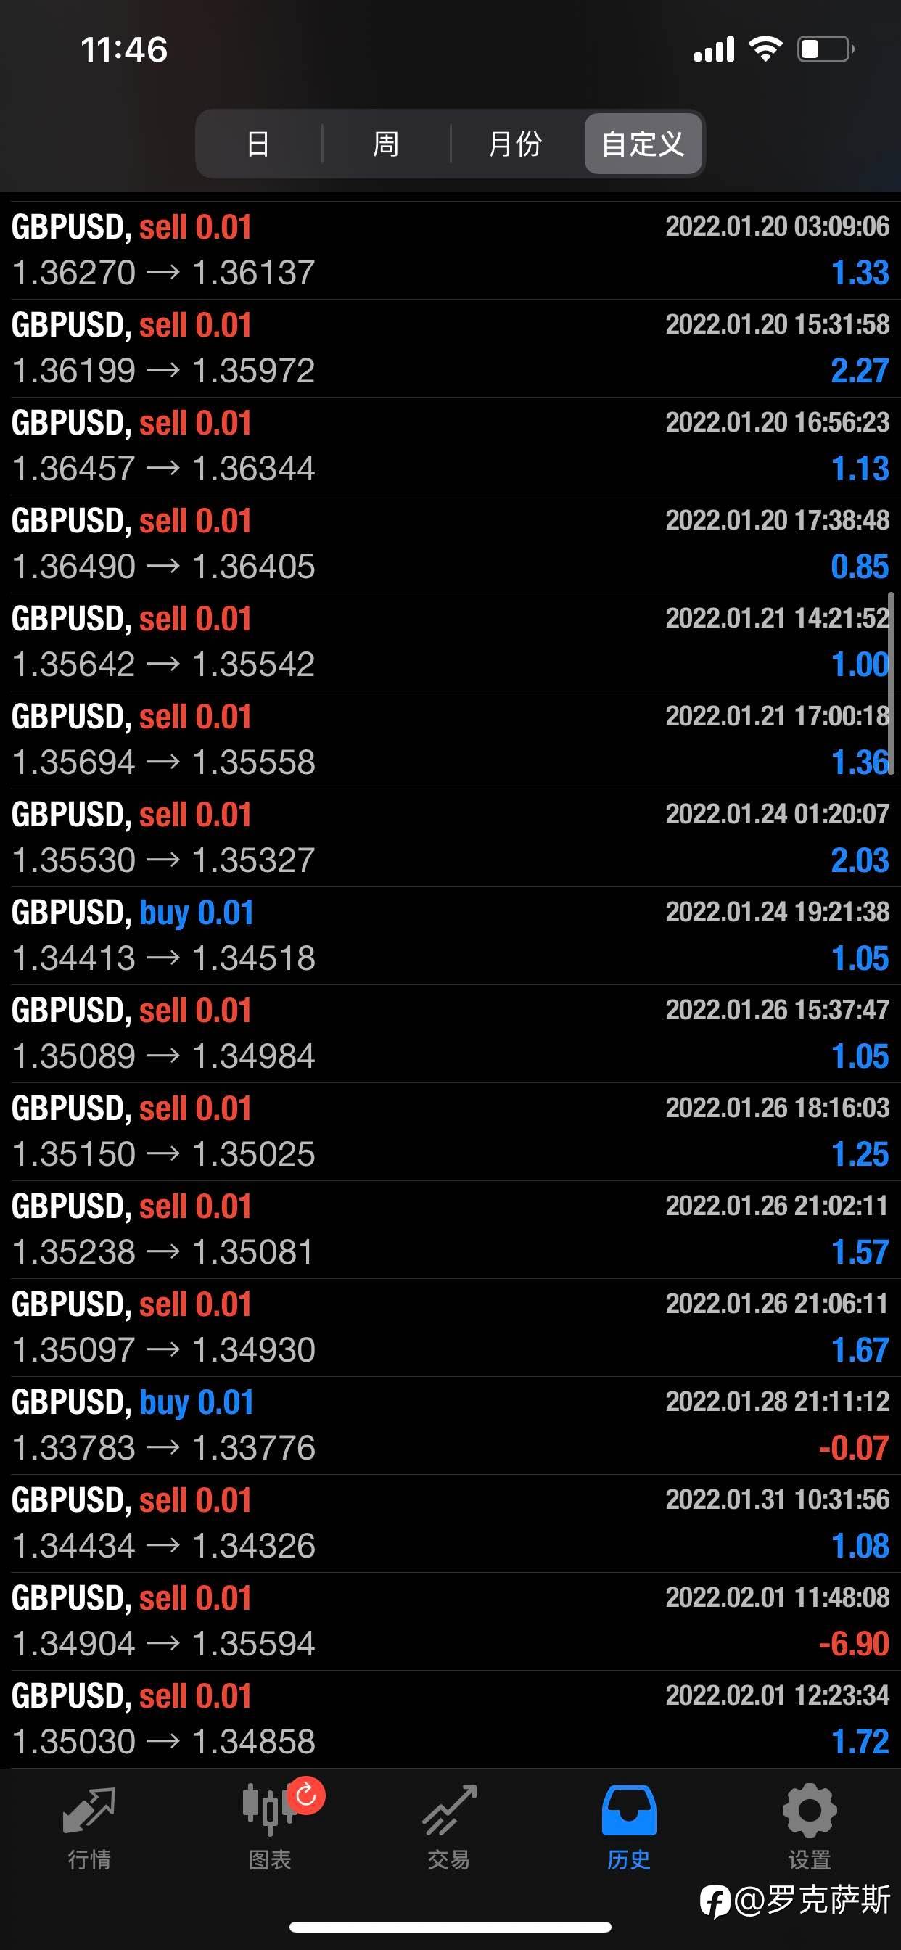The height and width of the screenshot is (1950, 901).
Task: Select the 月份 month filter tab
Action: [516, 144]
